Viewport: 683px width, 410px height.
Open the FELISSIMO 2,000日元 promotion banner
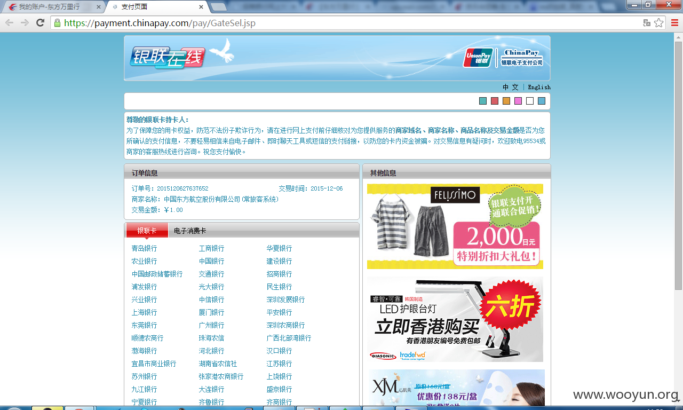click(x=455, y=226)
